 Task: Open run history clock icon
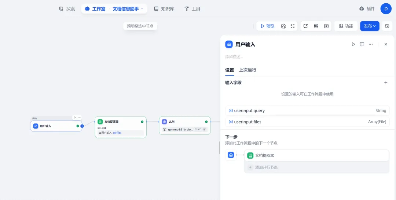283,26
